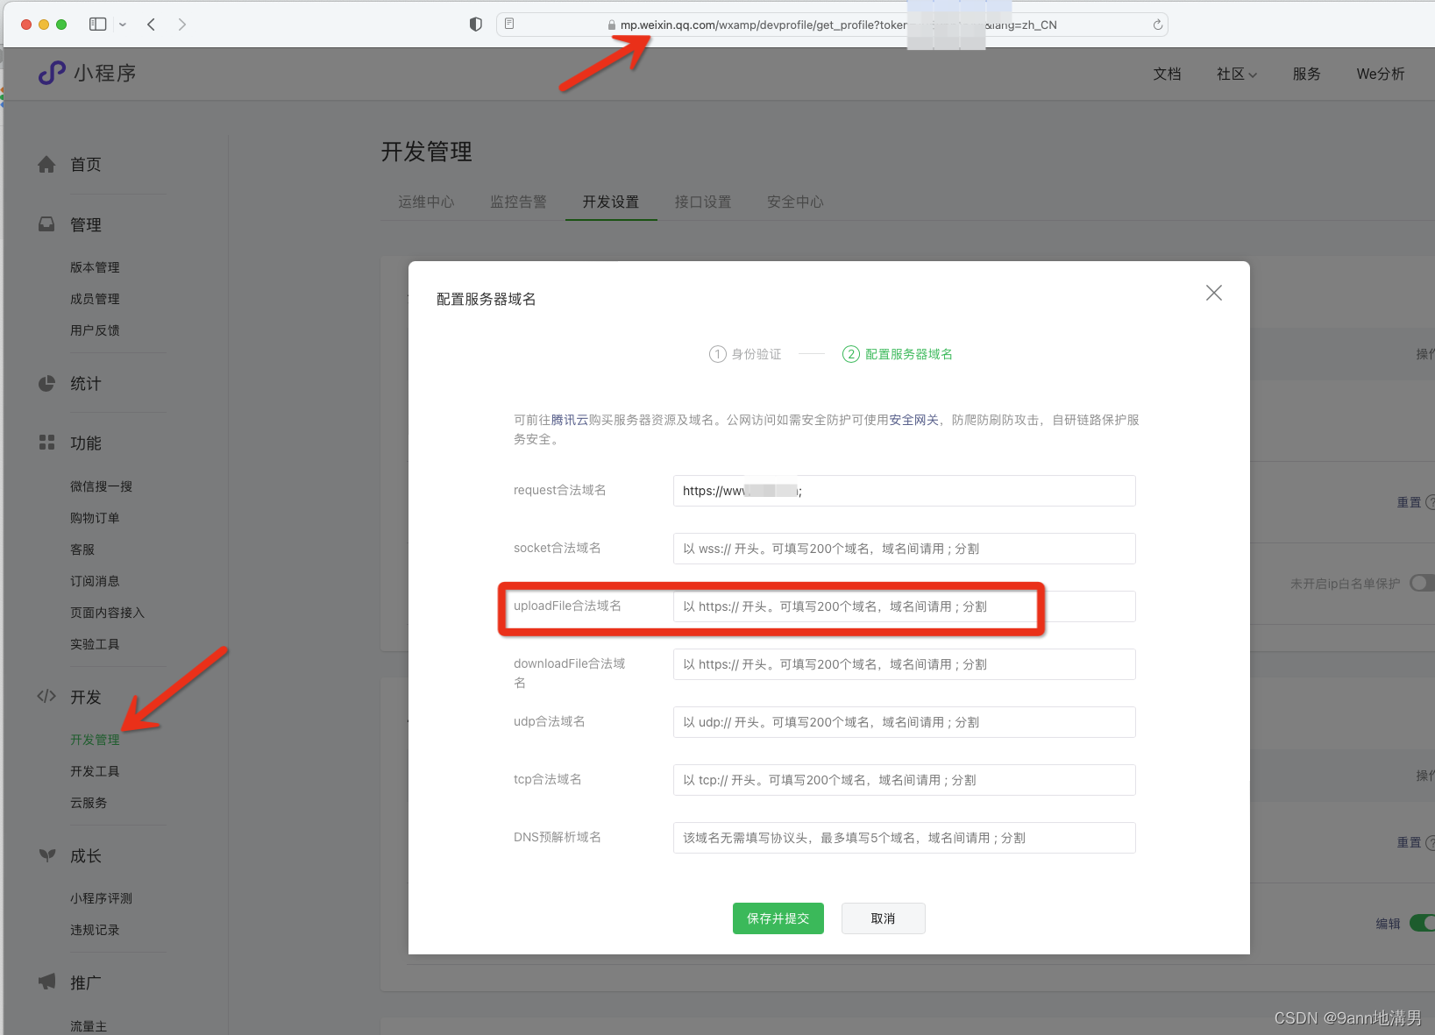This screenshot has height=1035, width=1435.
Task: Click the downloadFile合法域名 input field
Action: click(x=905, y=664)
